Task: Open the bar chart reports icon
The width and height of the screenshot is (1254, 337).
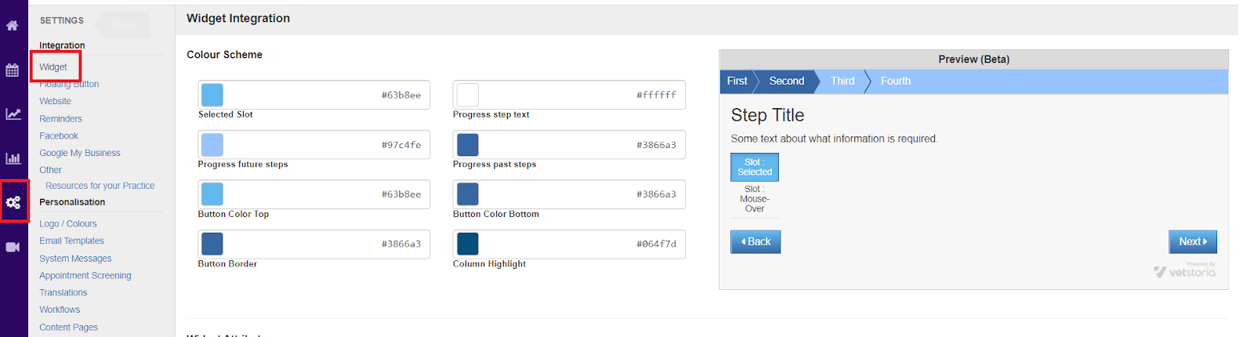Action: pos(13,158)
